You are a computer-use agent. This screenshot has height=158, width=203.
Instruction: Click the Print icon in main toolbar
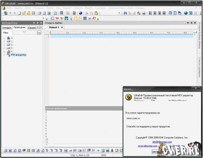click(40, 13)
